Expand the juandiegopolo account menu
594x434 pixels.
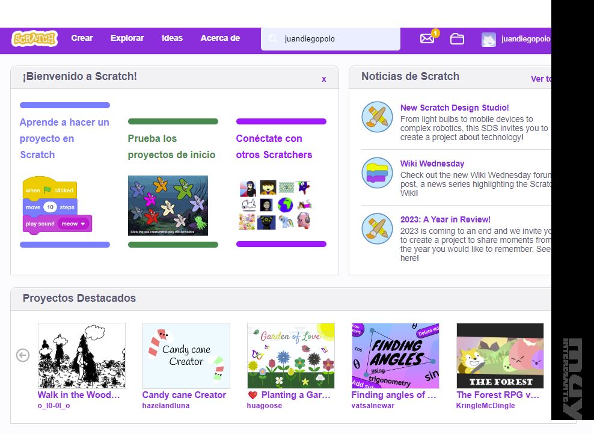[x=525, y=39]
